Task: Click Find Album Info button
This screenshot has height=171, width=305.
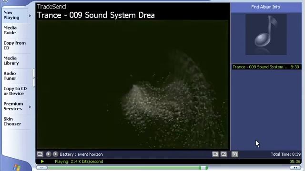Action: [265, 7]
